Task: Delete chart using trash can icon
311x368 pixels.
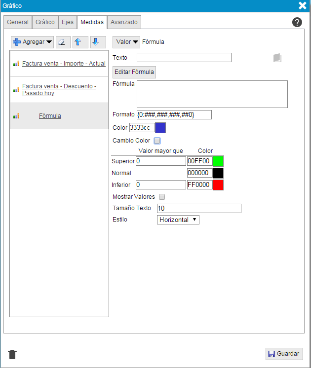Action: coord(13,354)
